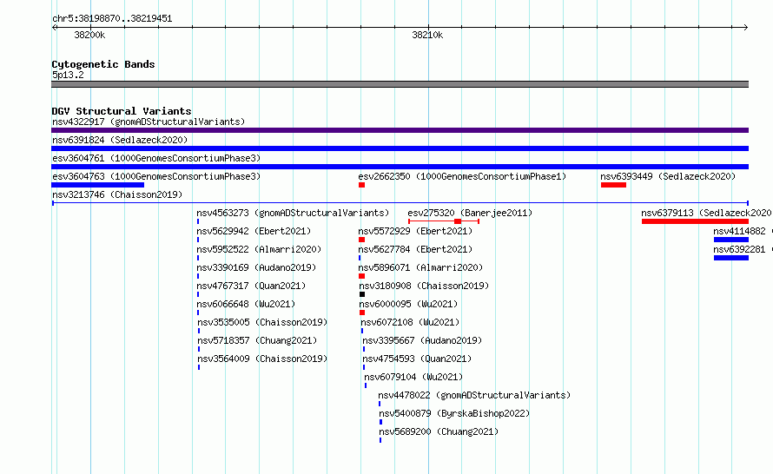Open nsv3564009 (Chaisson2019) label
Image resolution: width=773 pixels, height=474 pixels.
(x=262, y=359)
